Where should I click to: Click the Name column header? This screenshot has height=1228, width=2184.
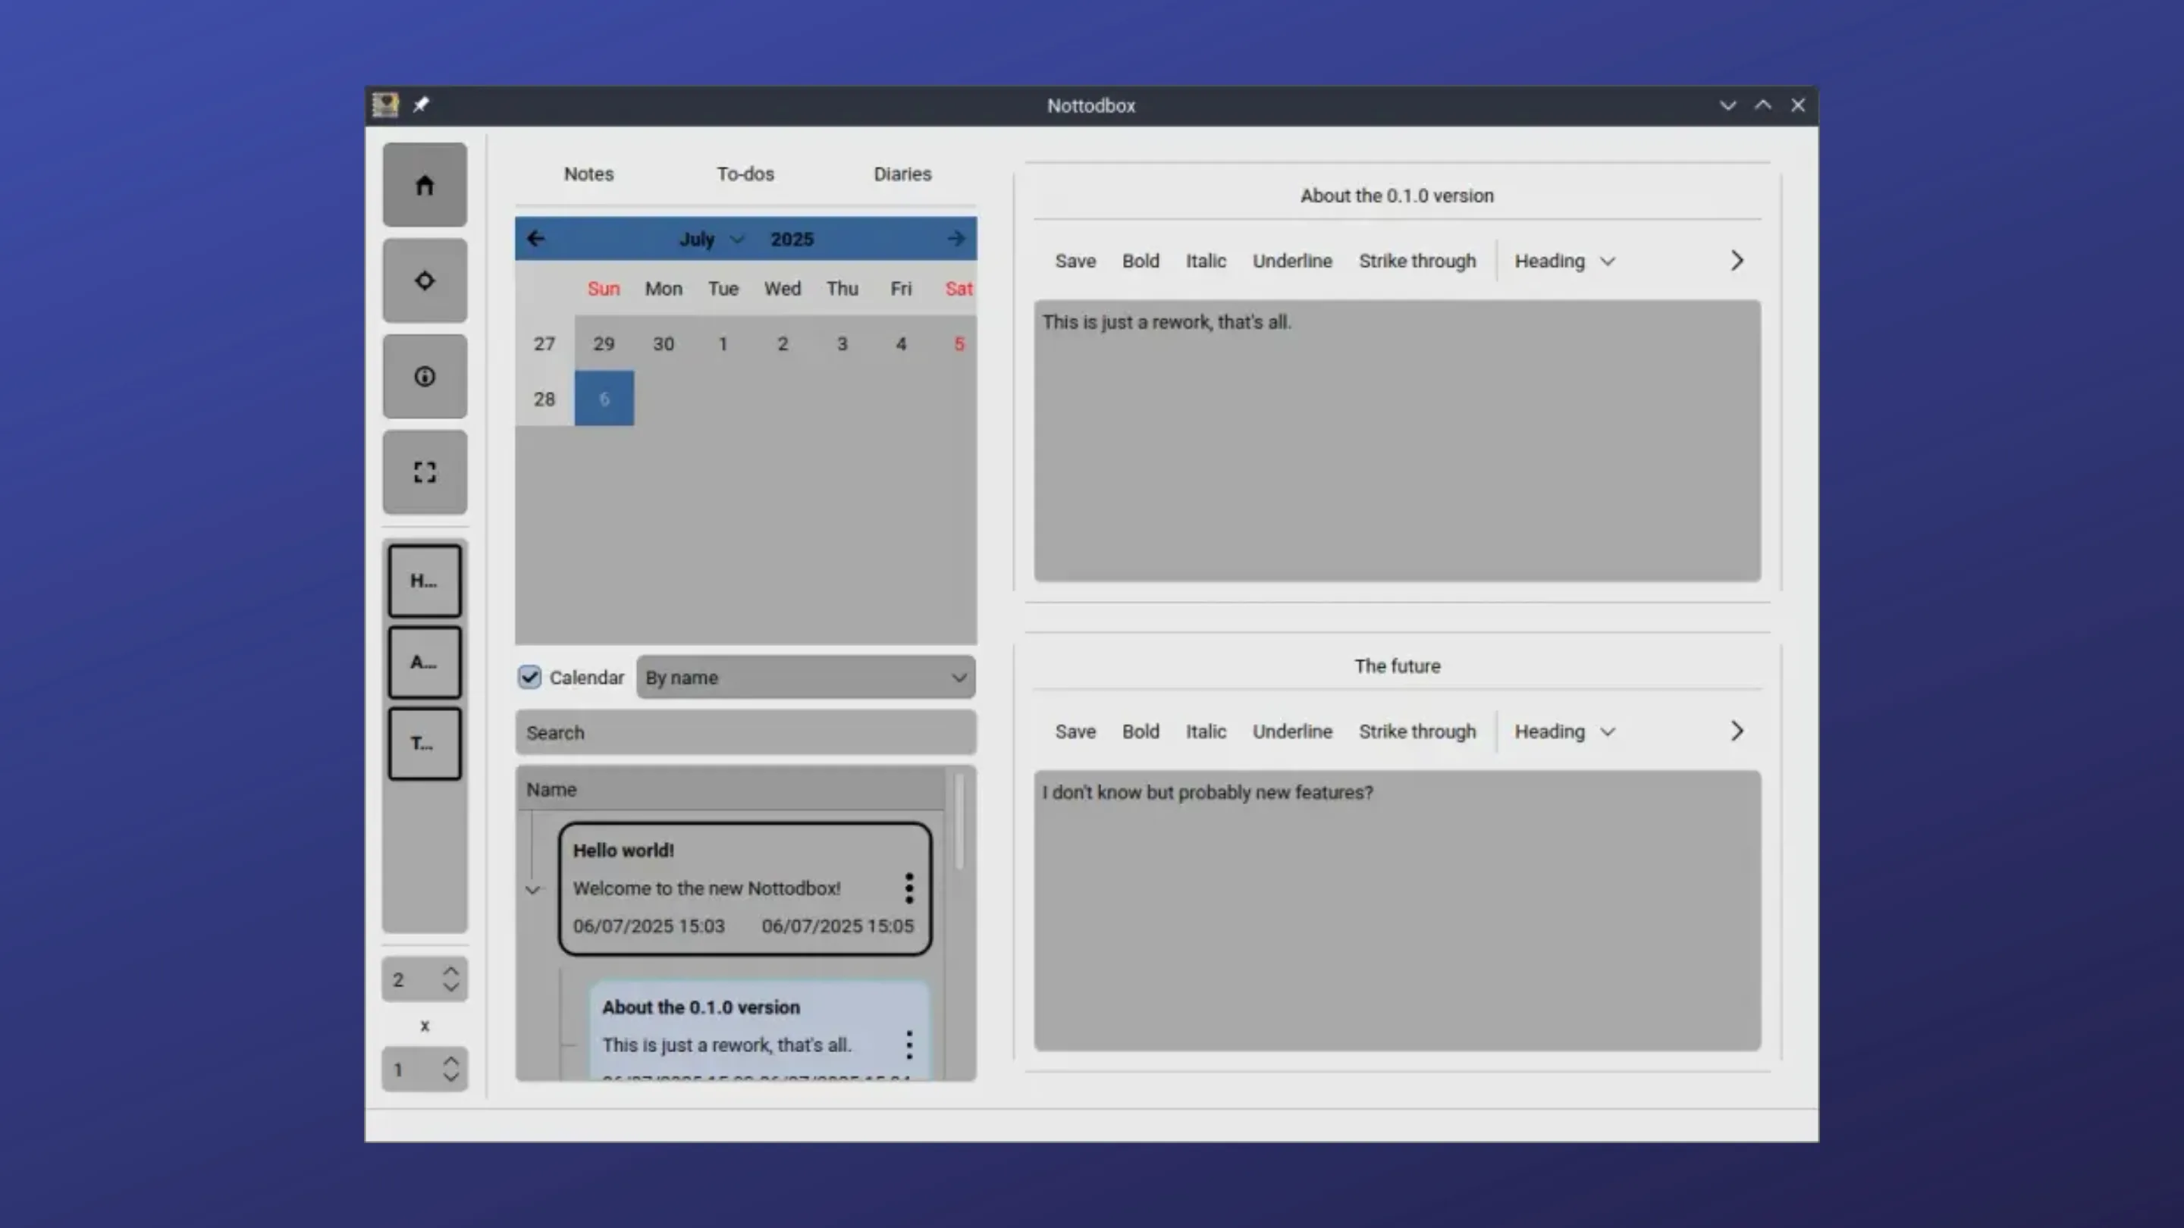pos(731,789)
